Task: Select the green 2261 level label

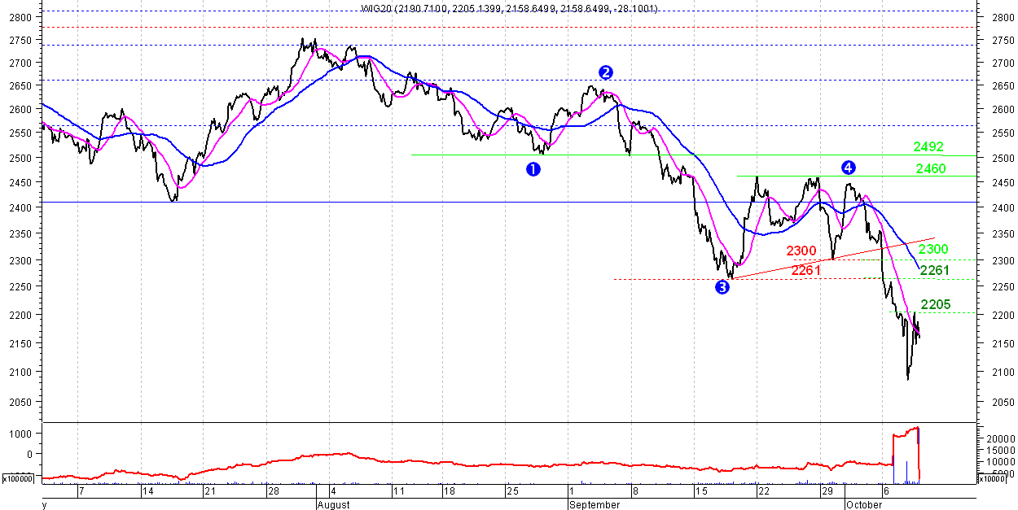Action: pyautogui.click(x=935, y=270)
